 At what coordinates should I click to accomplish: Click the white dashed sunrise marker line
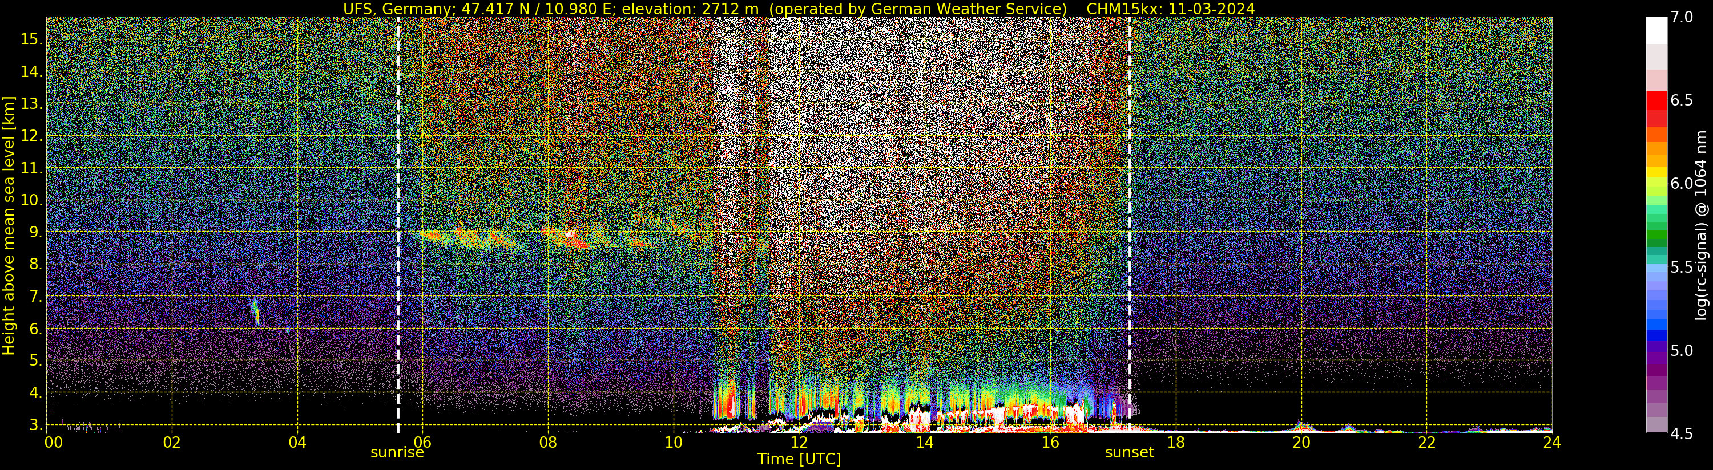398,225
